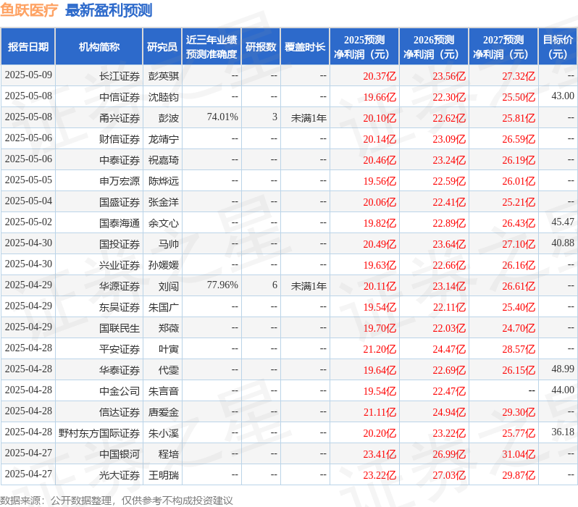Screen dimensions: 578x507
Task: Click the 野村东方国际证券 institution cell
Action: click(99, 434)
